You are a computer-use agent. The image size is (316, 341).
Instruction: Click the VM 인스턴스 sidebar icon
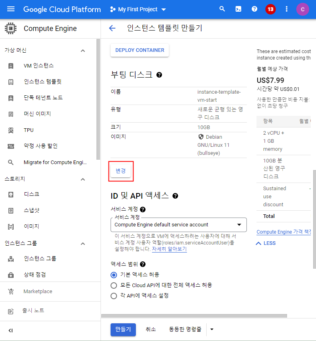[11, 66]
